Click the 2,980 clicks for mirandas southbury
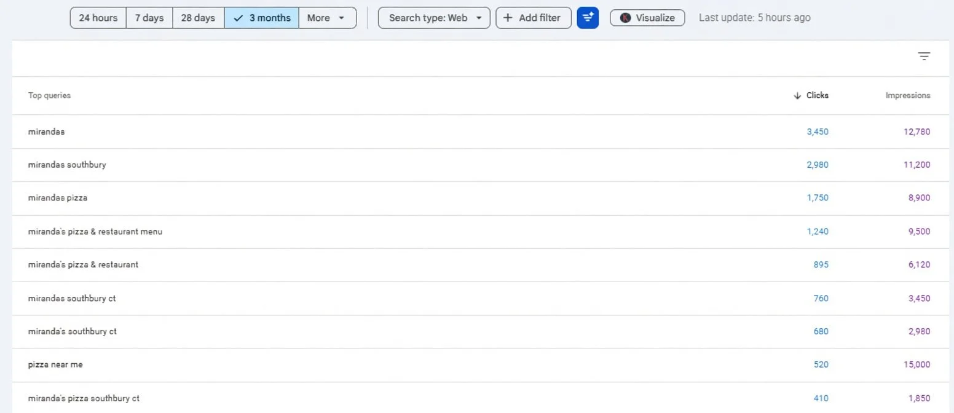 coord(818,165)
